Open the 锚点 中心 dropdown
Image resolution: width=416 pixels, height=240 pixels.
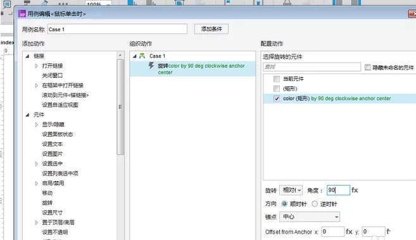310,217
